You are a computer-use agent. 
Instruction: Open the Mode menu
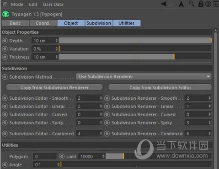point(17,5)
